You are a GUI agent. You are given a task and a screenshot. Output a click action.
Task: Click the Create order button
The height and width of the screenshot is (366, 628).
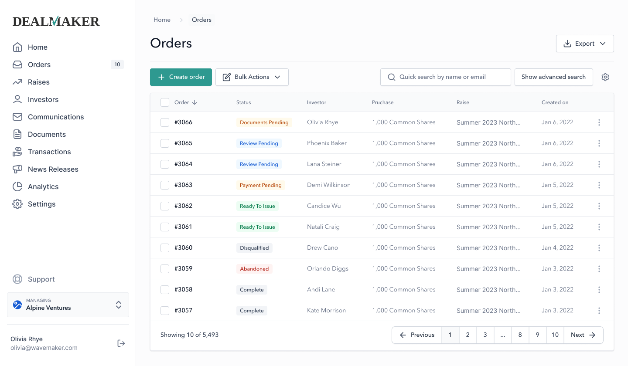pyautogui.click(x=181, y=77)
